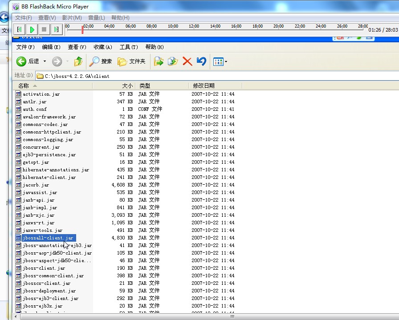This screenshot has width=399, height=320.
Task: Select jaxws-tools.jar file icon
Action: pyautogui.click(x=18, y=231)
